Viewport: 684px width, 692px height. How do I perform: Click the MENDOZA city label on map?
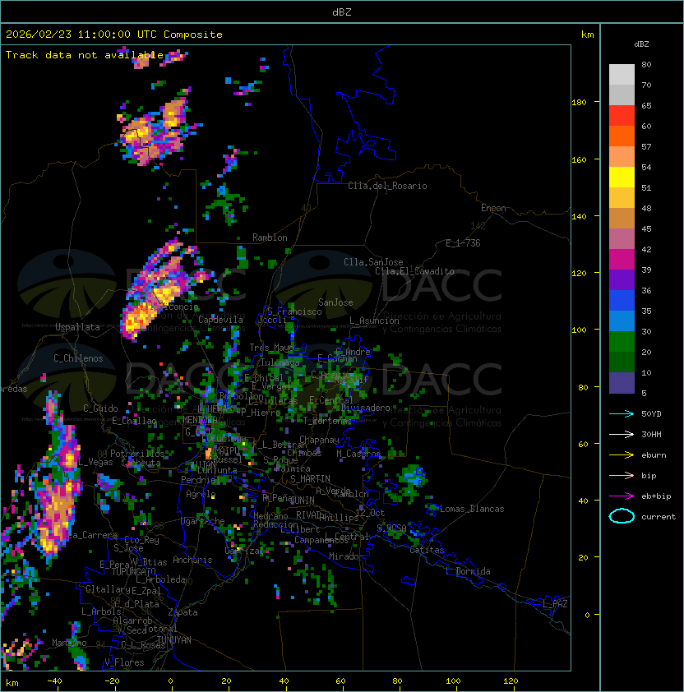pos(200,420)
